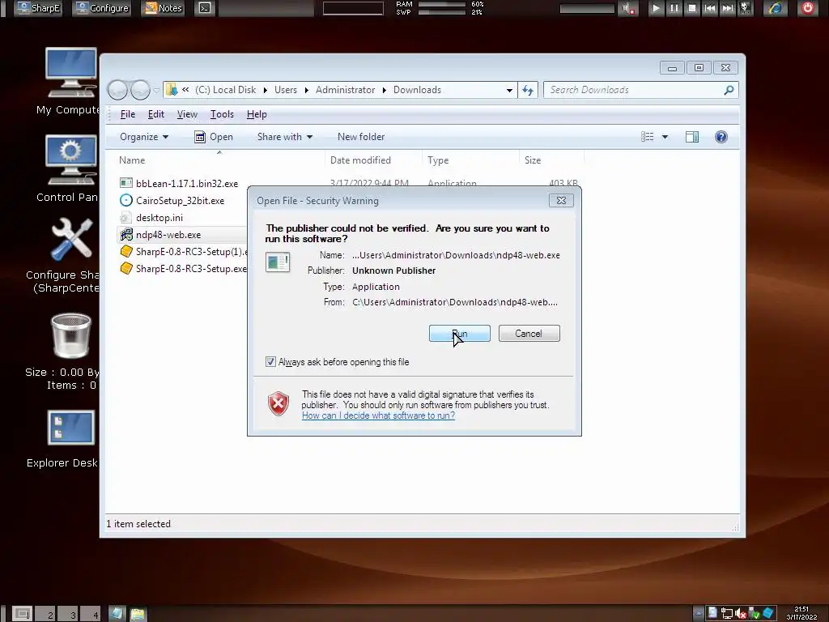Viewport: 829px width, 622px height.
Task: Adjust the volume slider in top bar
Action: pos(588,8)
